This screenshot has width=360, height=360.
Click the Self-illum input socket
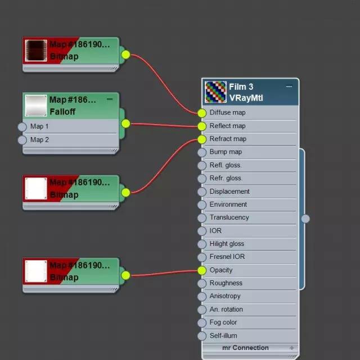pos(202,336)
